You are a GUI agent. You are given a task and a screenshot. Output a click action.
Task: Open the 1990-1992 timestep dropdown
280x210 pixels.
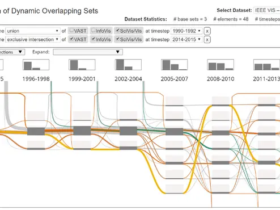tap(186, 31)
